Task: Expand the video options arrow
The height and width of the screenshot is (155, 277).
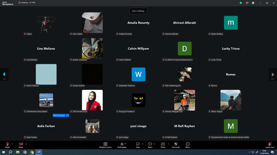Action: point(26,144)
